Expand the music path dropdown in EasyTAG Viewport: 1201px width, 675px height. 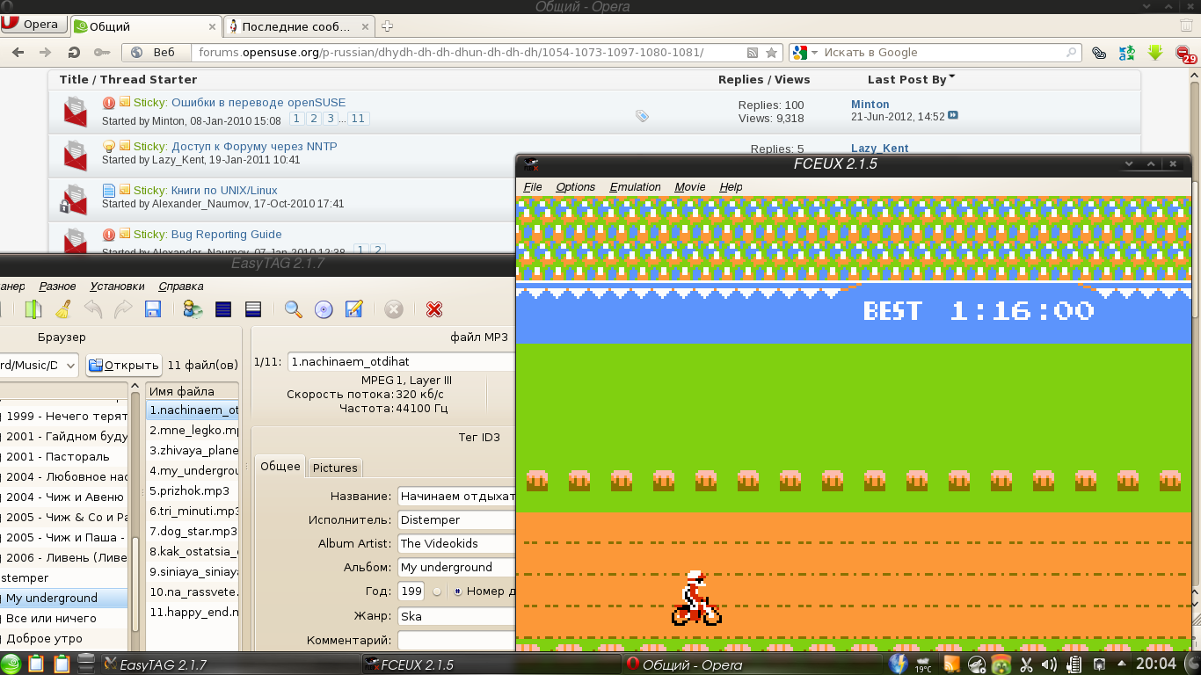(x=69, y=365)
